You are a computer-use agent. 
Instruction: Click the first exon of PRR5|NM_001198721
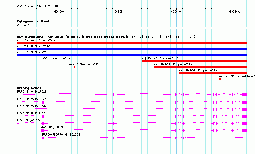[43, 116]
